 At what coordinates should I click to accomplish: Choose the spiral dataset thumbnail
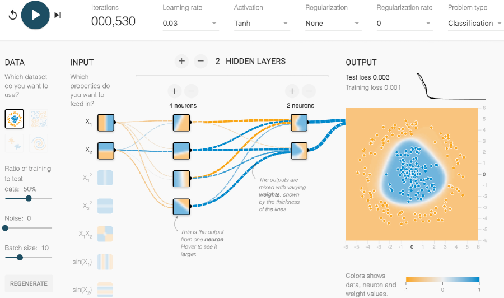click(38, 143)
